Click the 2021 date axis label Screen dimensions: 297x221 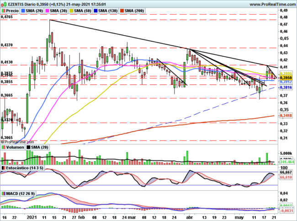pos(32,217)
